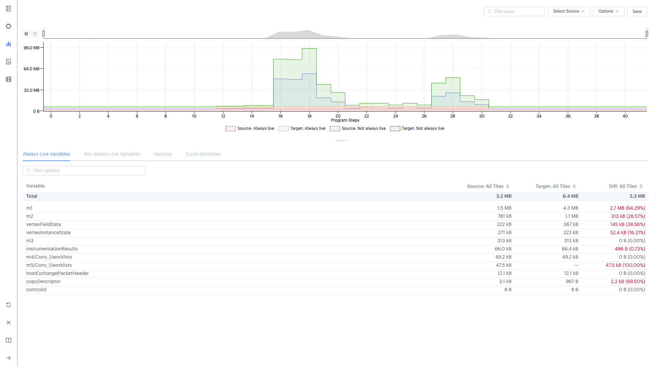The height and width of the screenshot is (367, 654).
Task: Open the table grid report icon
Action: coord(9,79)
